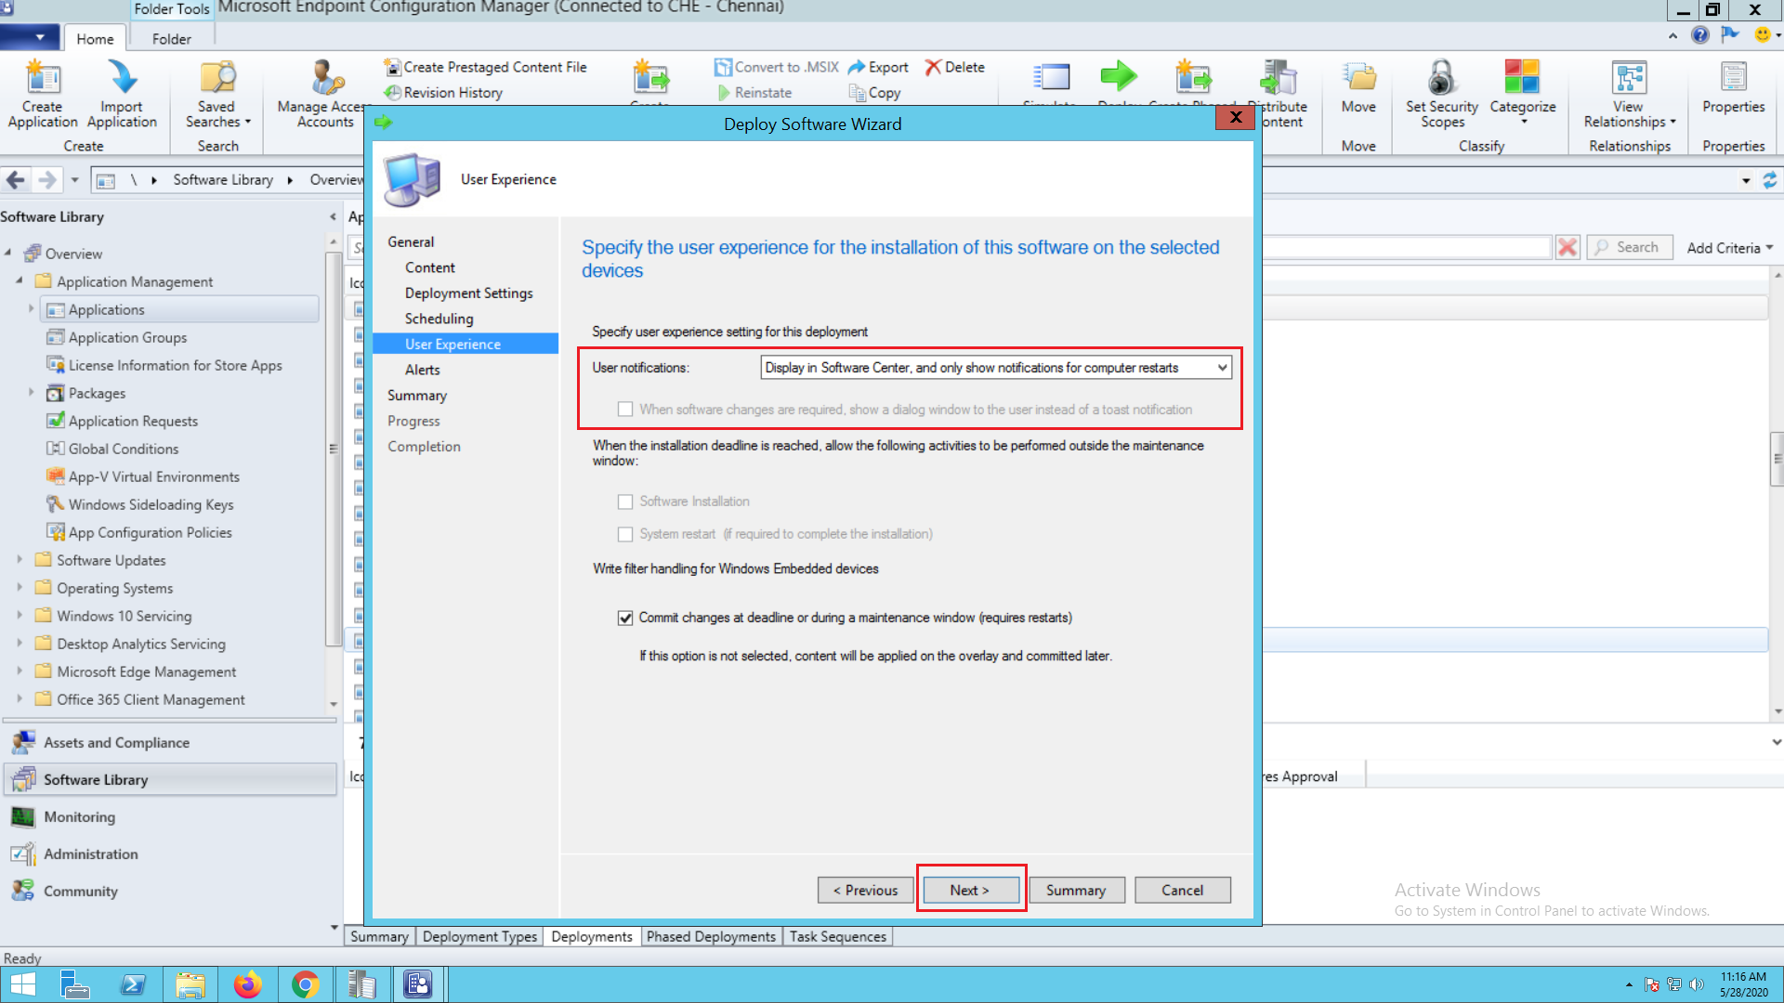
Task: Check the System restart checkbox
Action: point(625,534)
